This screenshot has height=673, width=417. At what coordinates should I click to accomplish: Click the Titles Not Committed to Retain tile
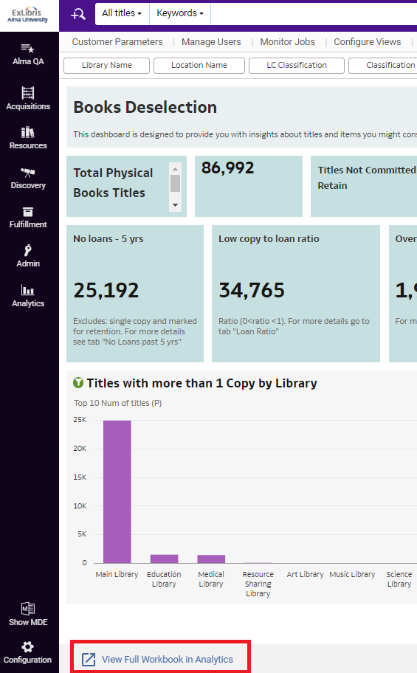pos(364,186)
